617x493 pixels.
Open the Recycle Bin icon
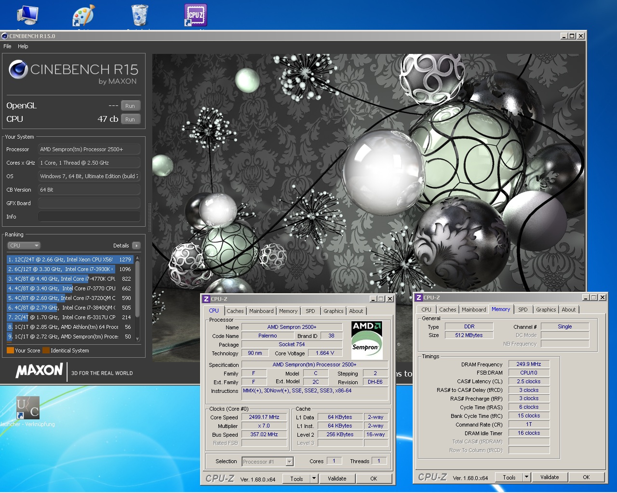140,14
